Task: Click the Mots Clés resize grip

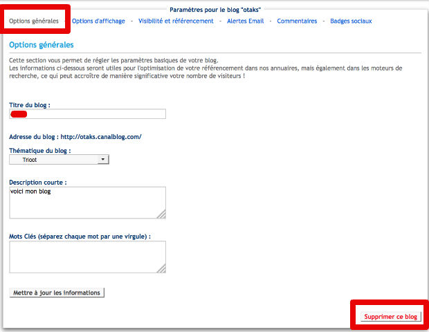Action: pyautogui.click(x=162, y=269)
